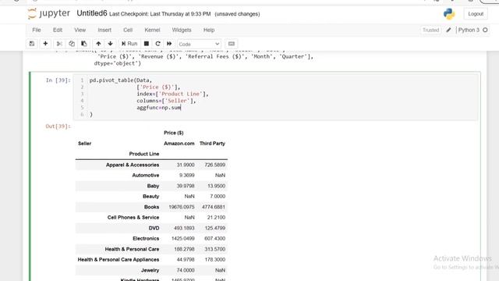Move selected cell down arrow
Image resolution: width=499 pixels, height=281 pixels.
[111, 44]
